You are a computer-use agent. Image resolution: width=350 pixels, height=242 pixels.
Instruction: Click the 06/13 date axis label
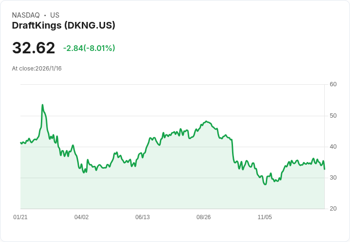click(x=142, y=217)
